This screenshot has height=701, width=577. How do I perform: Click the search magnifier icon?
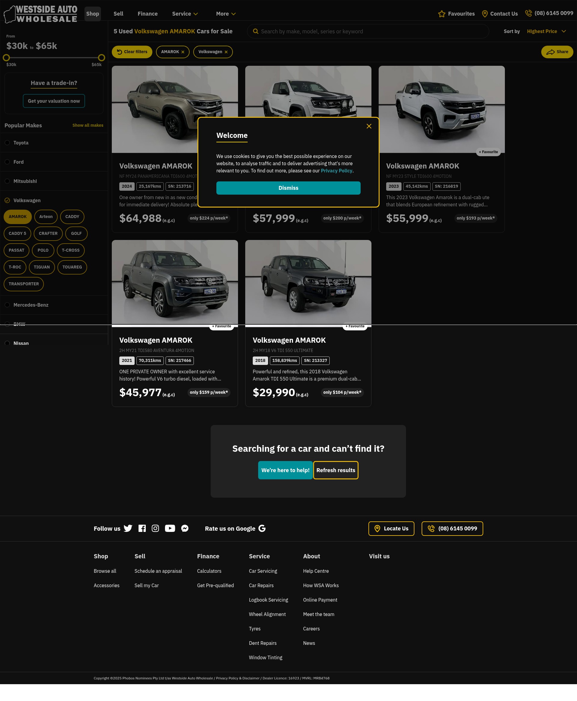[x=256, y=31]
